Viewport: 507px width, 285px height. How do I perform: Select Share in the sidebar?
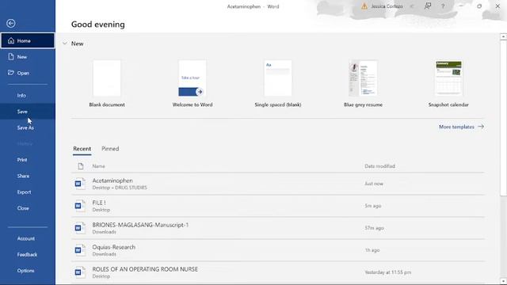(x=28, y=176)
